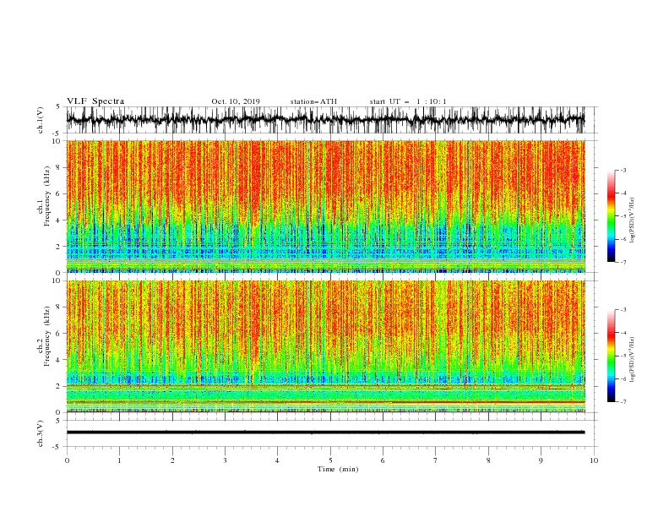
Task: Click the "start UT = 1 : 10: 1" text
Action: pos(408,101)
